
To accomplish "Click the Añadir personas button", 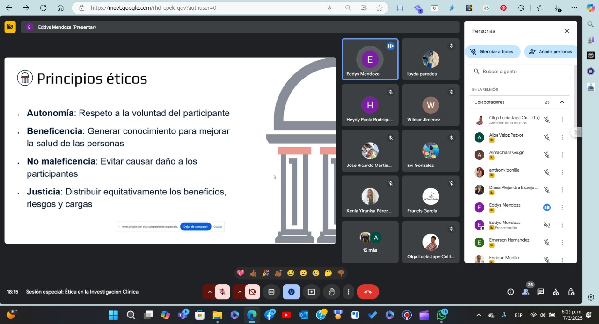I will (550, 52).
